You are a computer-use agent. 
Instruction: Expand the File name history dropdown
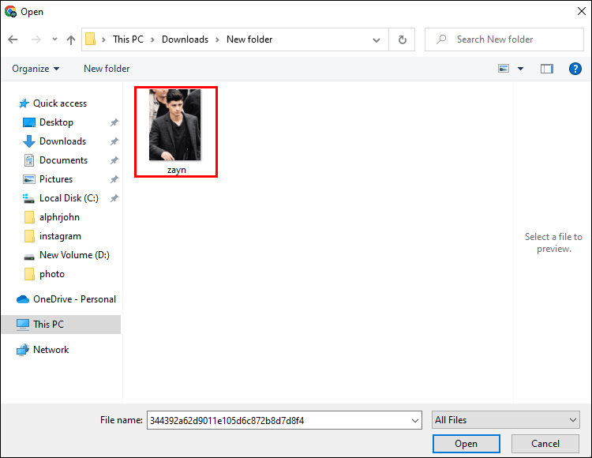click(x=415, y=421)
